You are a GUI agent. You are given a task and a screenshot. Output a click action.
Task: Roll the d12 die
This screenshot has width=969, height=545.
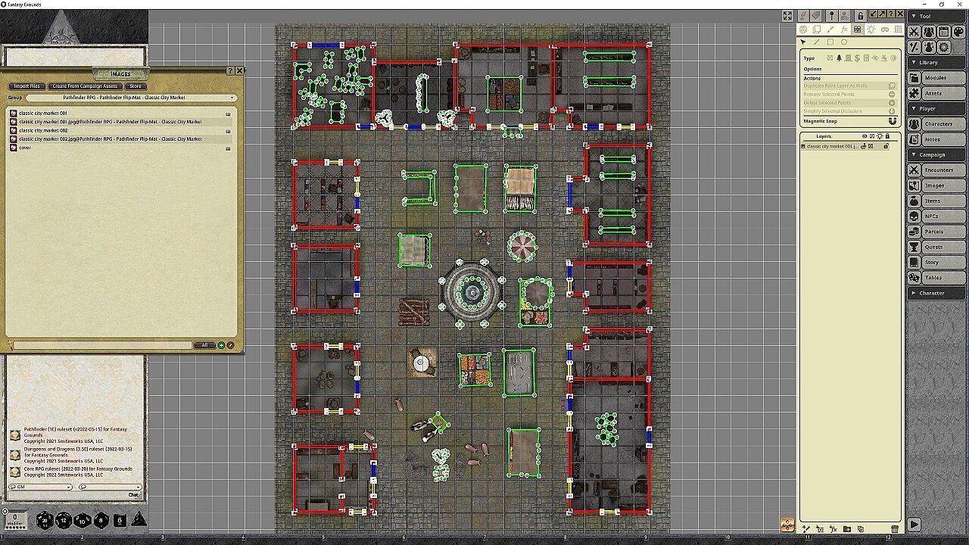[x=64, y=520]
